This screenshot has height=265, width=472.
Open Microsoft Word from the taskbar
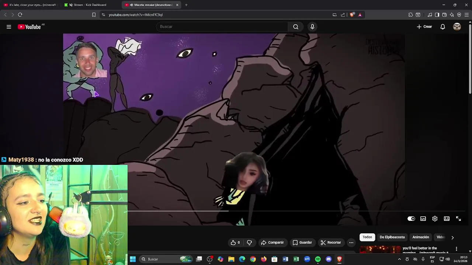click(x=285, y=259)
